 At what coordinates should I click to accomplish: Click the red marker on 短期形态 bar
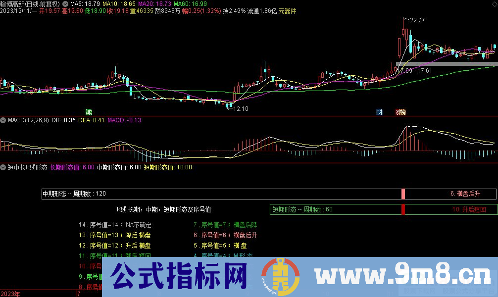pos(403,209)
